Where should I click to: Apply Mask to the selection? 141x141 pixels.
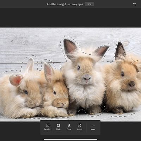coord(58,127)
